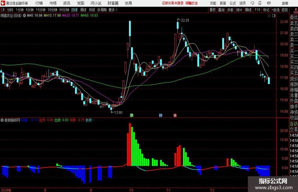This screenshot has height=192, width=298.
Task: Click the red 涨 marker under chart
Action: point(175,115)
